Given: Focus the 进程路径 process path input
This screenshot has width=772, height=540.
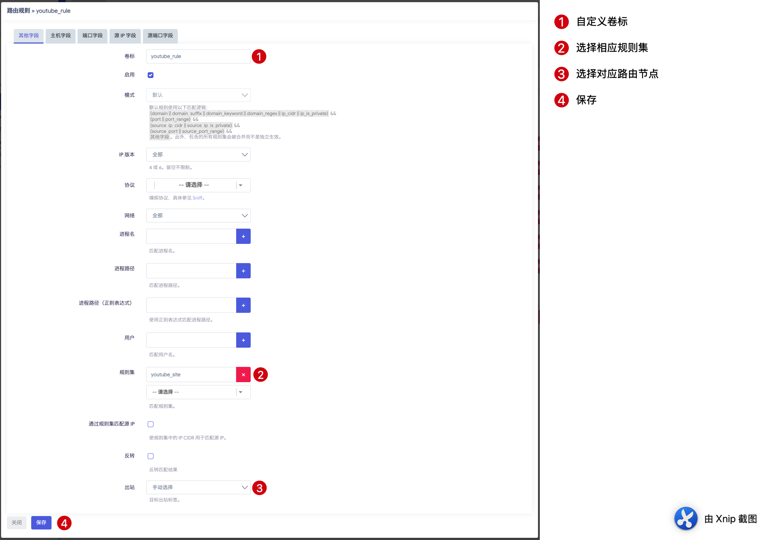Looking at the screenshot, I should coord(191,271).
